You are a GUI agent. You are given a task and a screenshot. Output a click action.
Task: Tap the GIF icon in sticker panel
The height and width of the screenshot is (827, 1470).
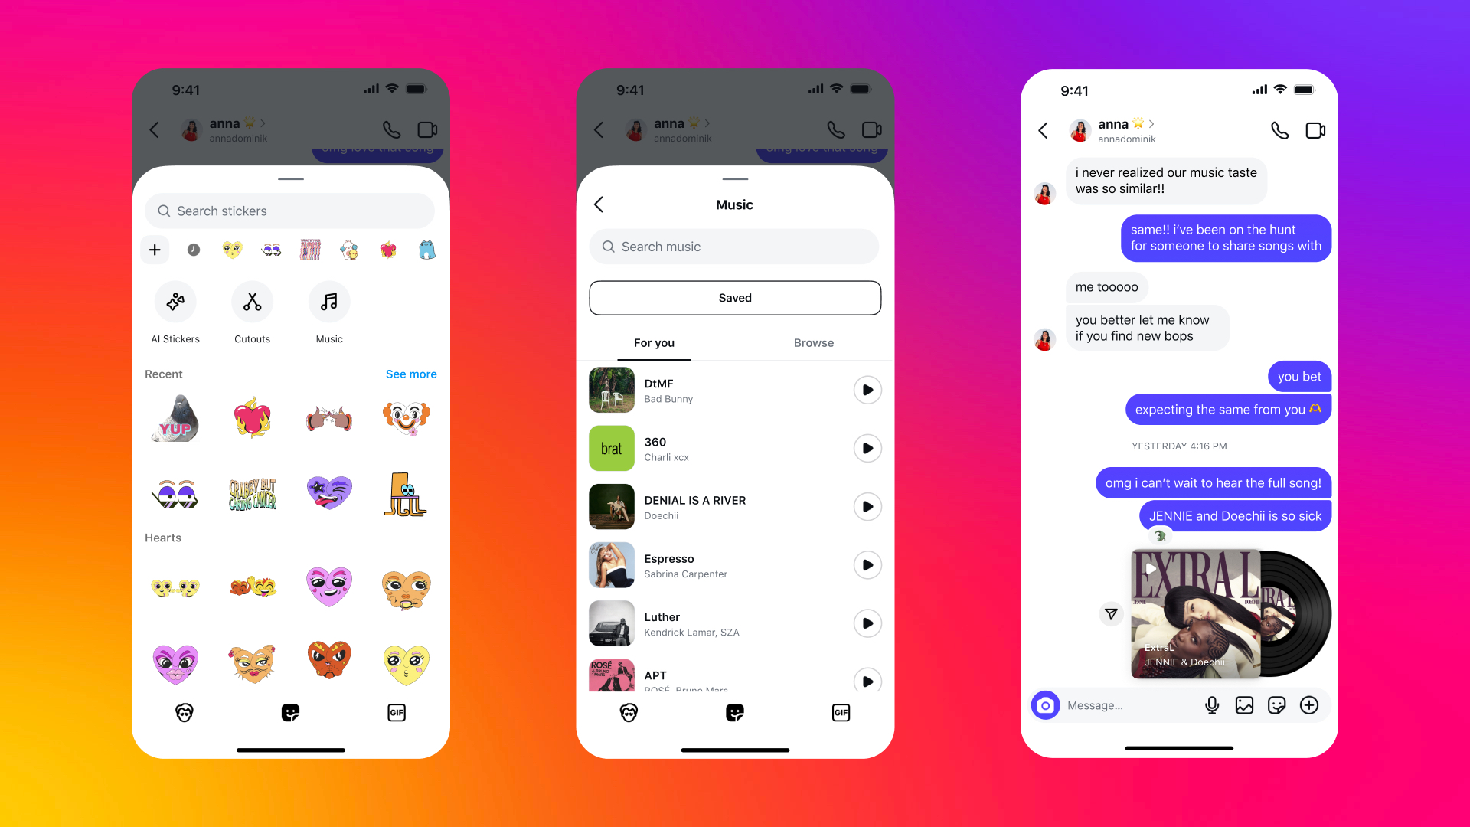(x=397, y=713)
